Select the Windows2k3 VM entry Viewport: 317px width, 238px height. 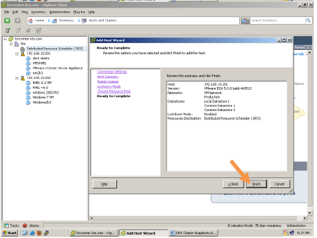coord(42,102)
